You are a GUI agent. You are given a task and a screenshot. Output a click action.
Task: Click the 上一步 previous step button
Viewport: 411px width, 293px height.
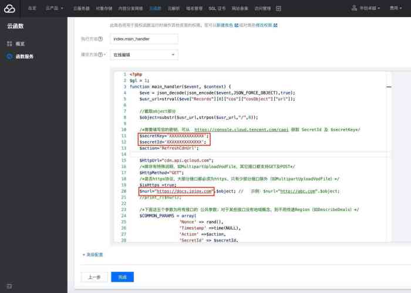point(94,277)
